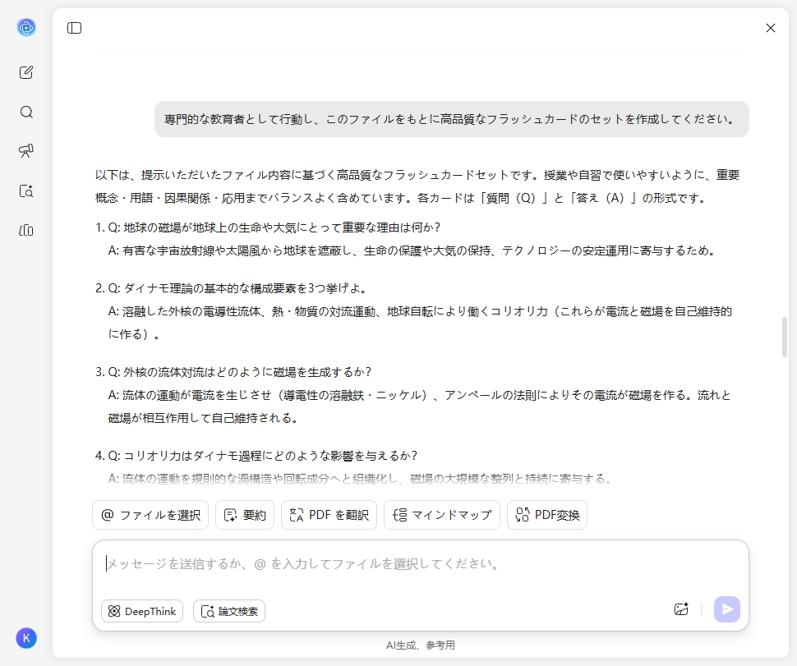Open ファイルを選択 to pick a file
The width and height of the screenshot is (797, 666).
tap(150, 515)
